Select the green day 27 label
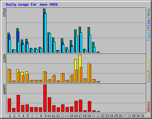The width and height of the screenshot is (152, 119). tap(125, 116)
